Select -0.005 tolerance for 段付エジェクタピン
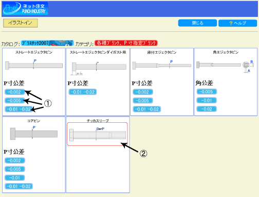Image resolution: width=259 pixels, height=197 pixels. tap(143, 101)
